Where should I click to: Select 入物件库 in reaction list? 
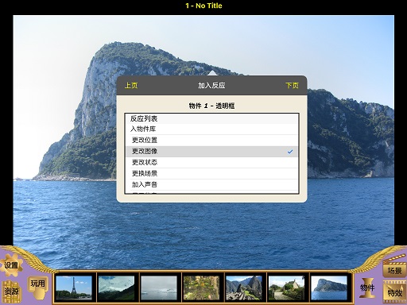pos(211,129)
